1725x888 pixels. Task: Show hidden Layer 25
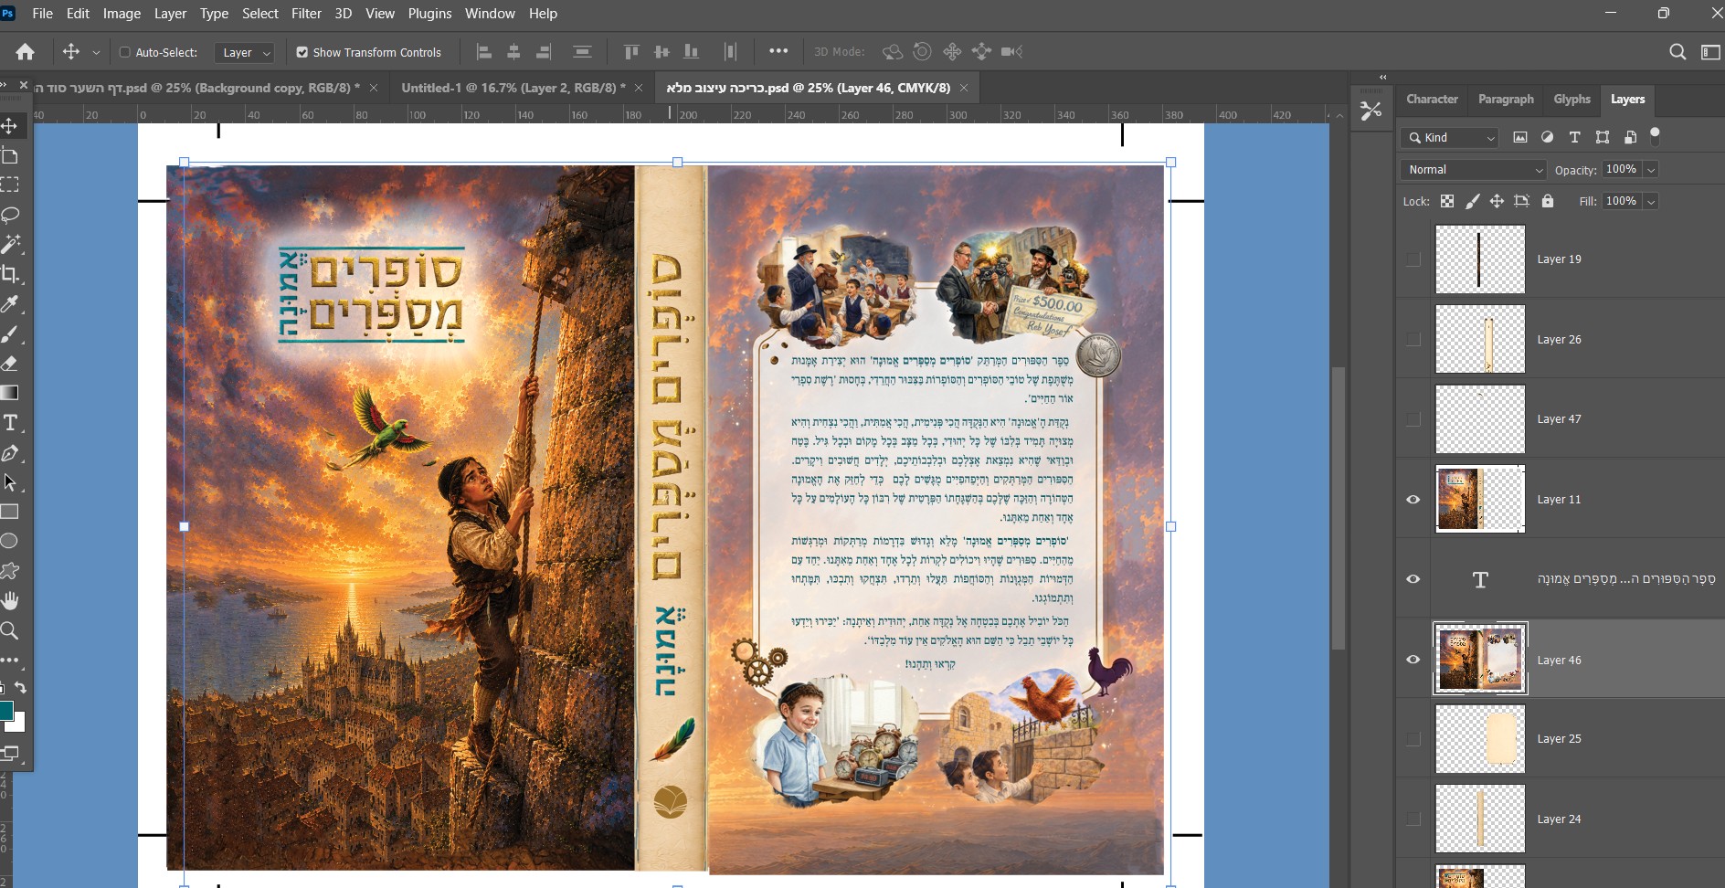pyautogui.click(x=1413, y=739)
